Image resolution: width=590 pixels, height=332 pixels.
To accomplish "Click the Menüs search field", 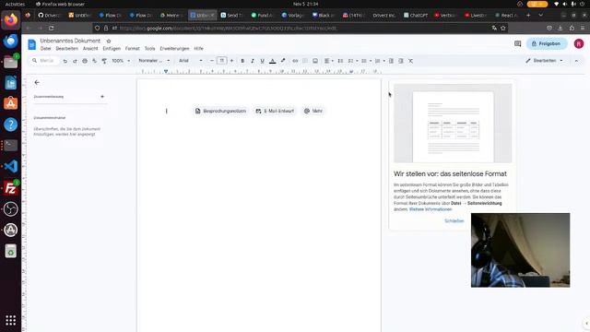I will [44, 61].
